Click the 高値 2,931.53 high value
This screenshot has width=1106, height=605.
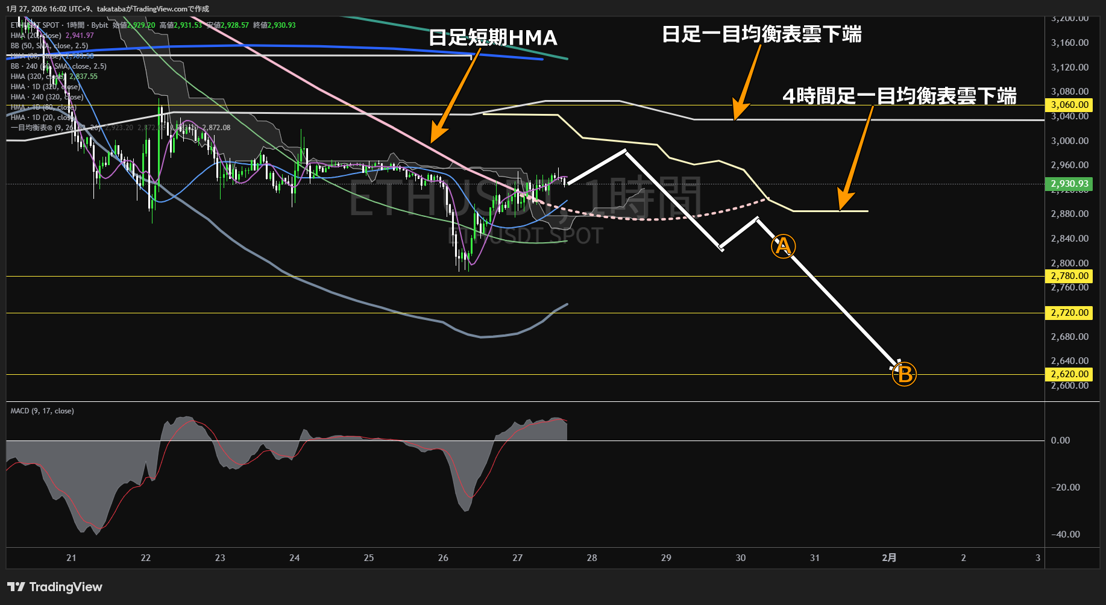point(181,25)
